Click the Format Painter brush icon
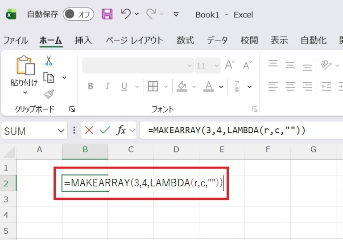 click(x=49, y=94)
